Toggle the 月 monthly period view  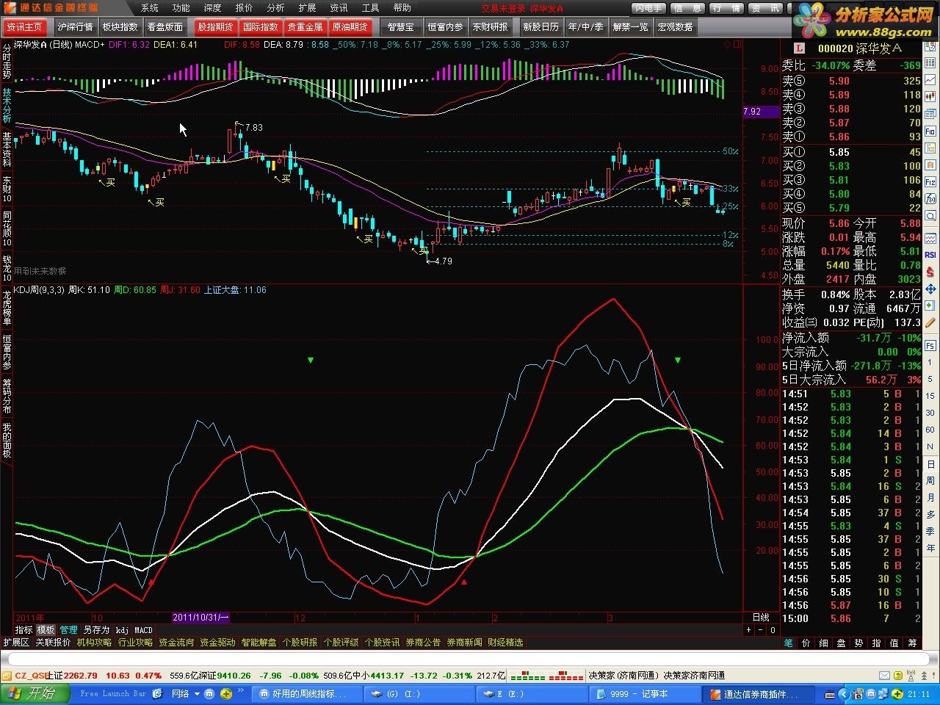(x=930, y=498)
